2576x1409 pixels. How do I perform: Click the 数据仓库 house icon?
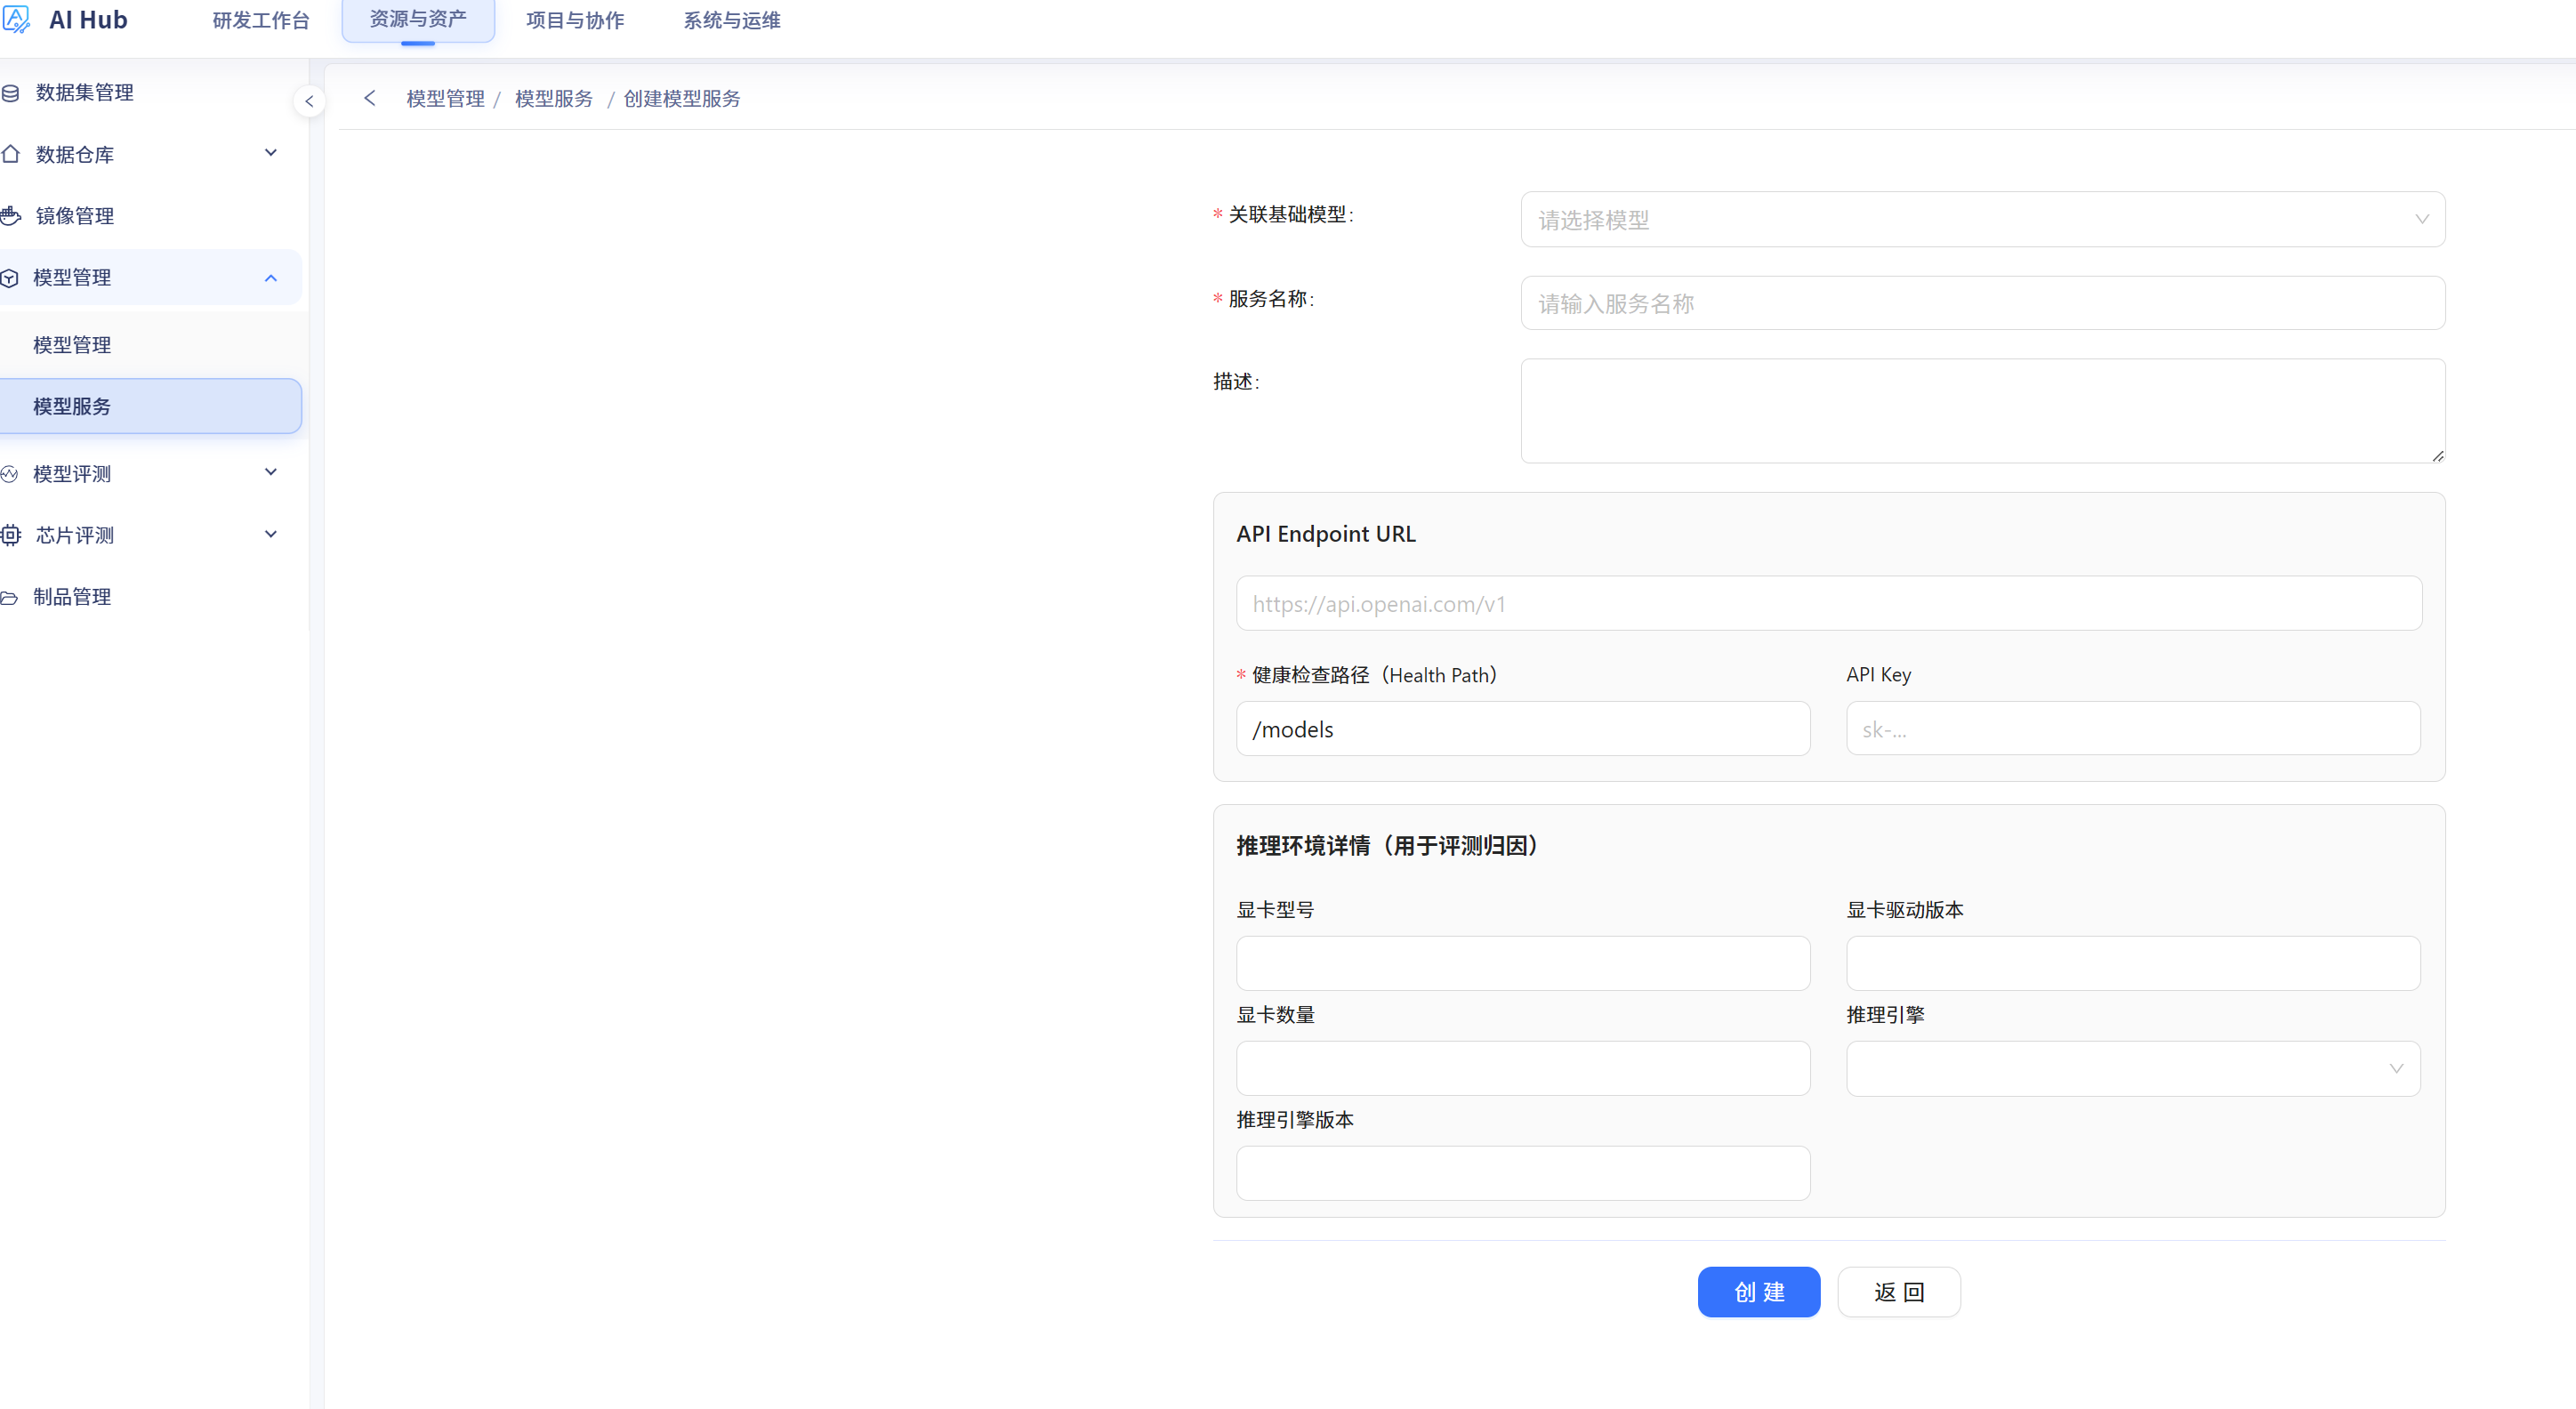click(x=11, y=154)
